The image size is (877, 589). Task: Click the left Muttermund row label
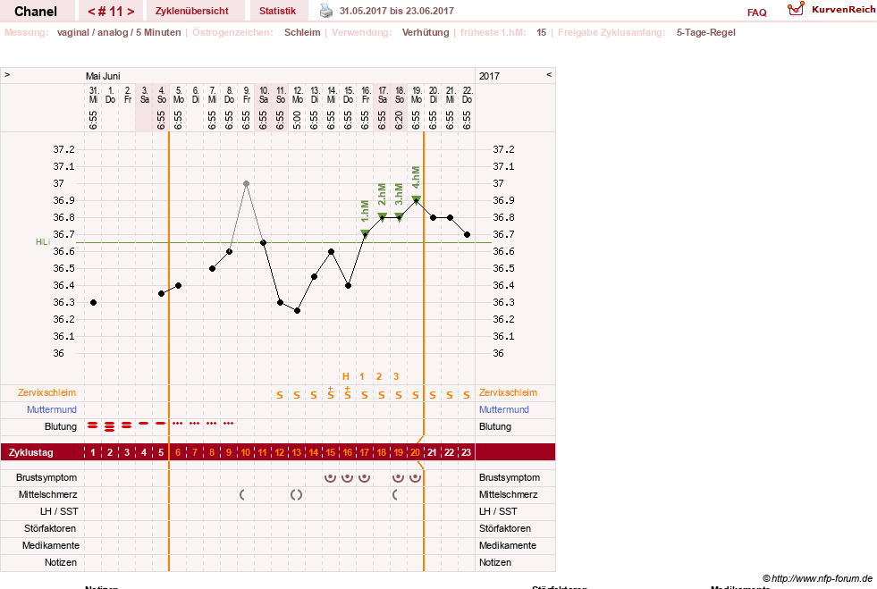tap(52, 409)
